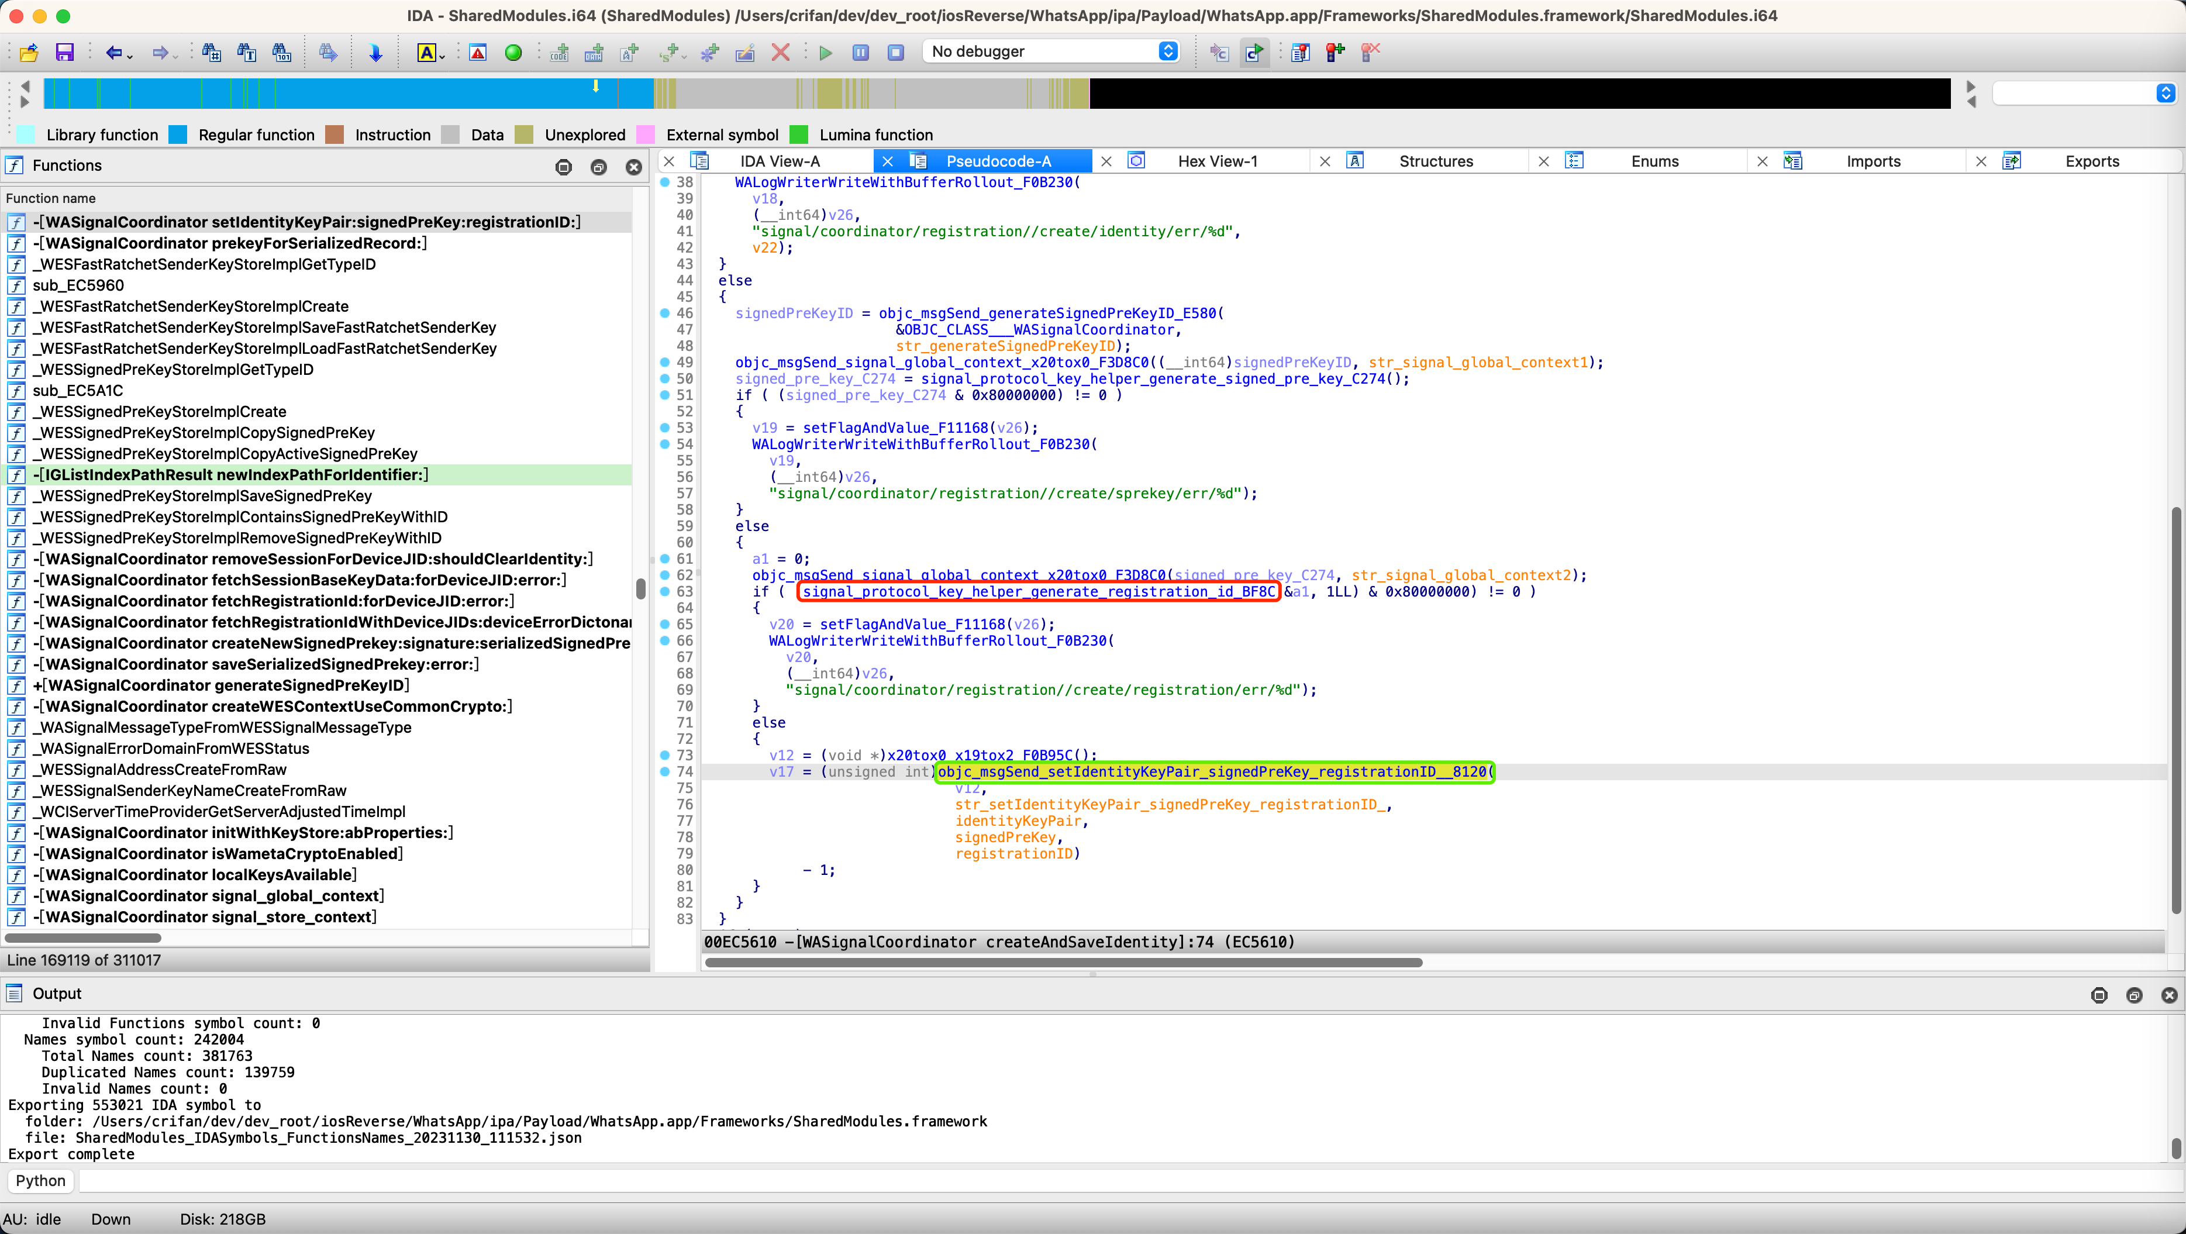Open the Enums tab
Viewport: 2186px width, 1234px height.
point(1655,161)
